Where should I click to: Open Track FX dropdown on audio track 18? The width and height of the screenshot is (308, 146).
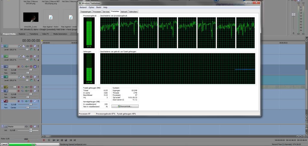[x=29, y=91]
